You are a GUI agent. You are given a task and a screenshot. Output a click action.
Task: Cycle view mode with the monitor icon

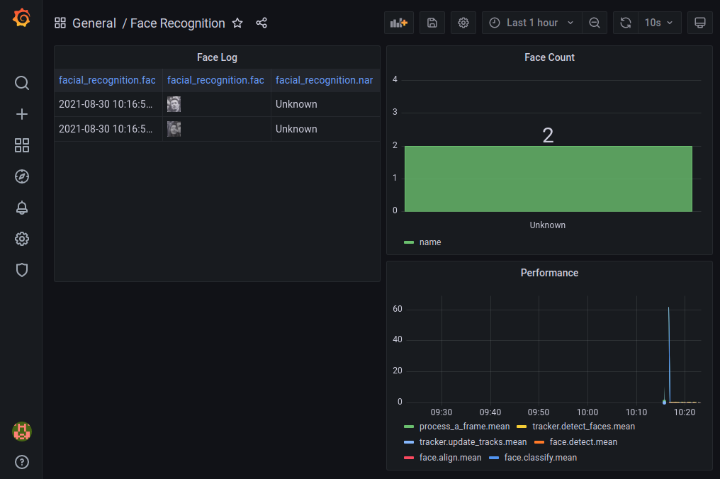(699, 23)
